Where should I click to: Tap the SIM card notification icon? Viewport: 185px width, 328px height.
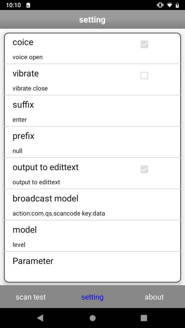[x=28, y=5]
